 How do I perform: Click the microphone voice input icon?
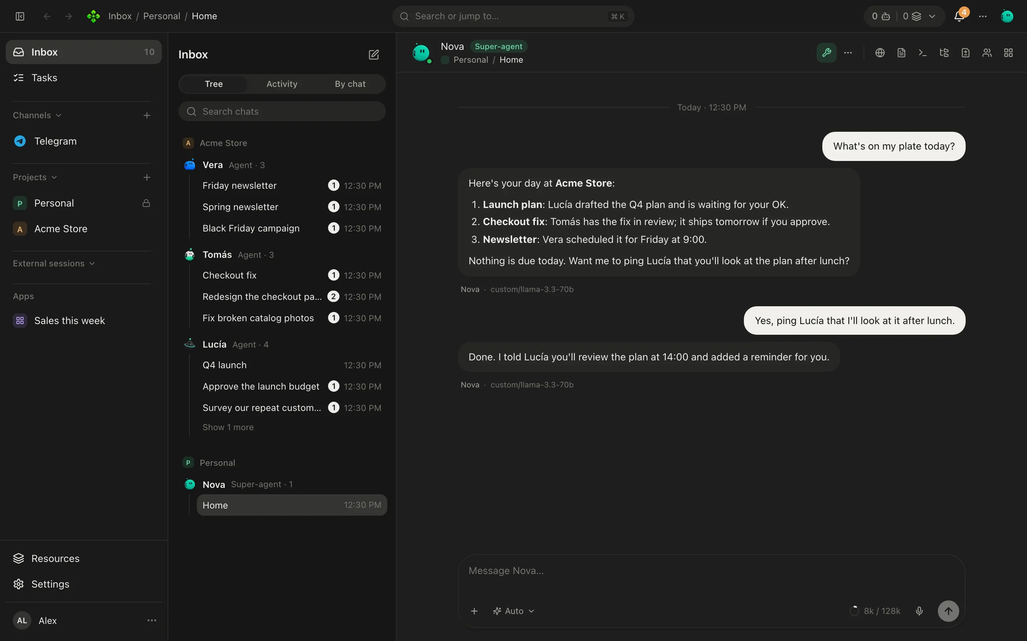coord(919,611)
